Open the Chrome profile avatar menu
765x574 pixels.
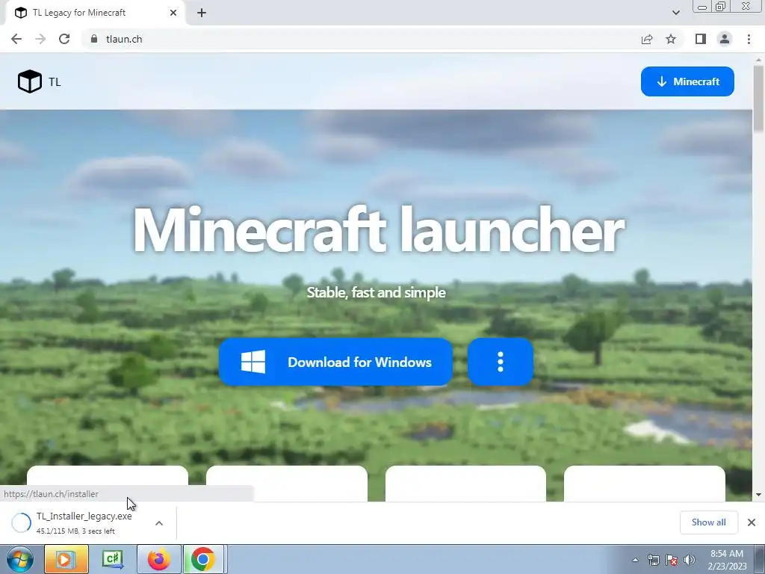pyautogui.click(x=725, y=39)
